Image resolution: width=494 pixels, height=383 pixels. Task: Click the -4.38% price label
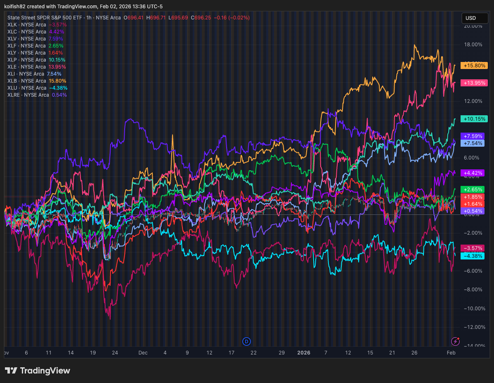pos(473,256)
